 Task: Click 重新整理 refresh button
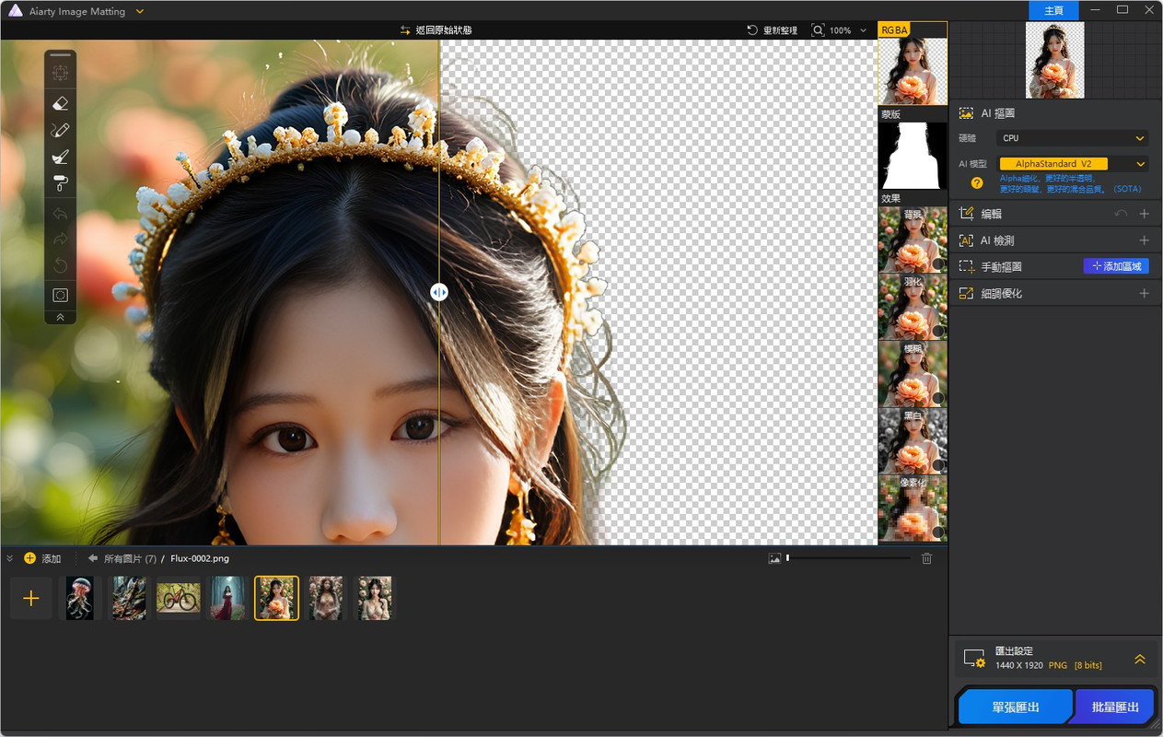[772, 30]
